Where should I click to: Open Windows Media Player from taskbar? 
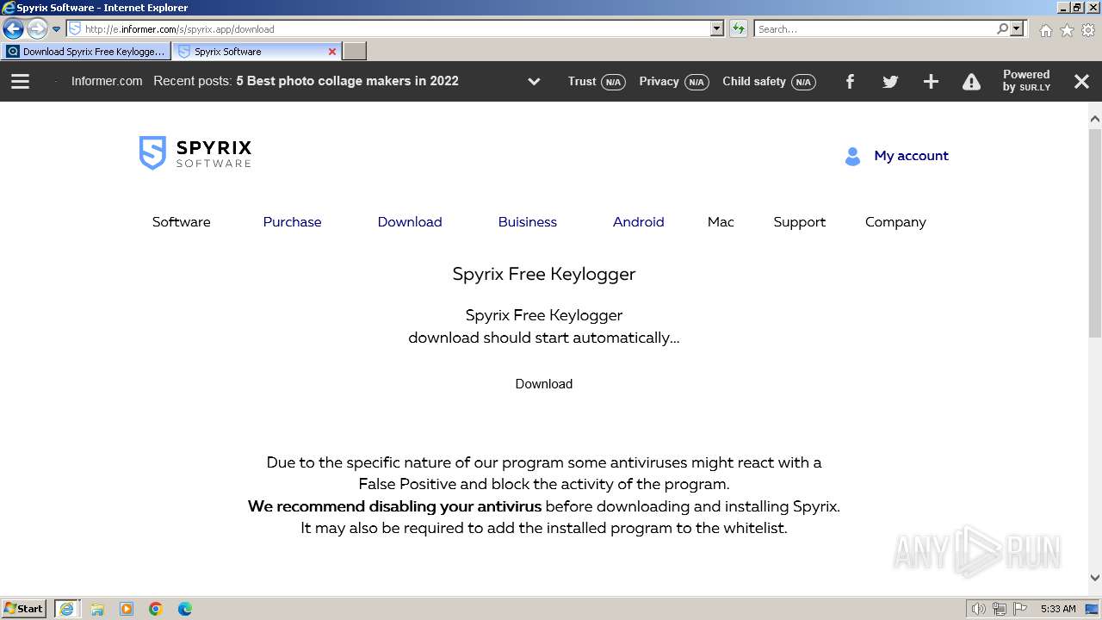[x=127, y=609]
